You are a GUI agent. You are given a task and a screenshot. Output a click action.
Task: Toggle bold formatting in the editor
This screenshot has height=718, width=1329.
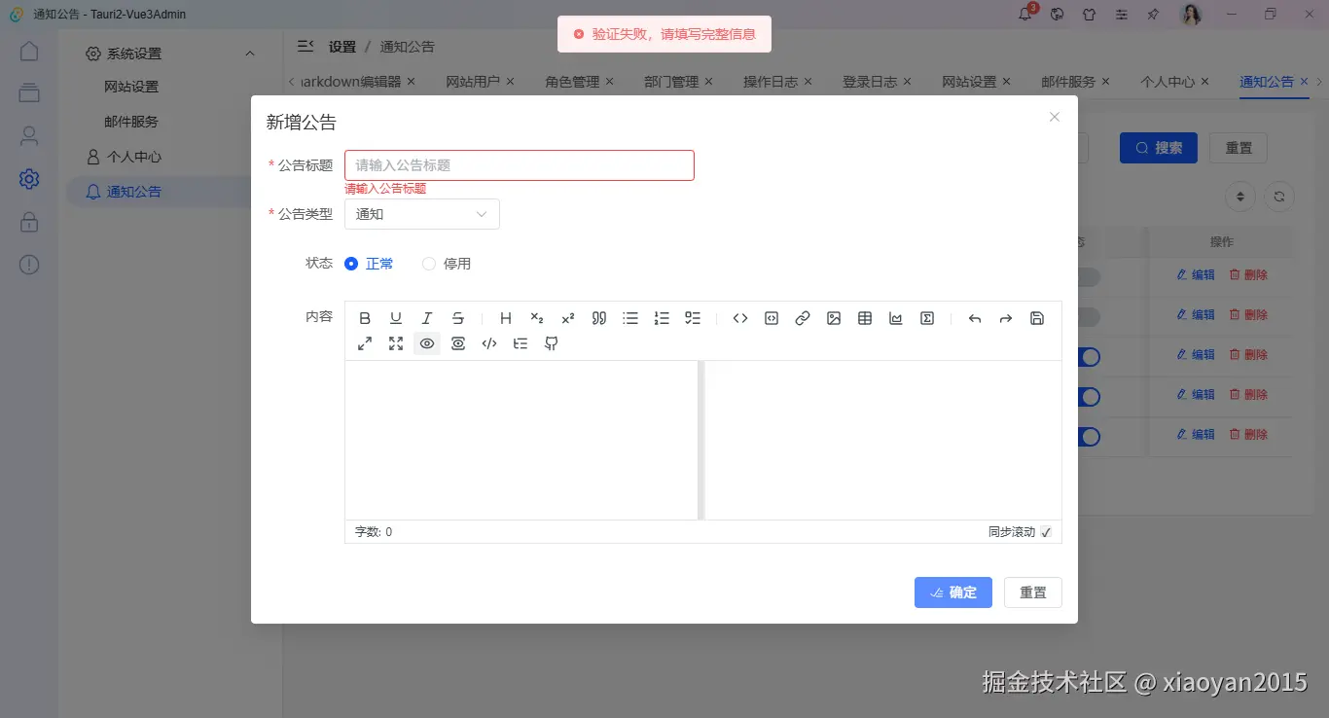[365, 317]
